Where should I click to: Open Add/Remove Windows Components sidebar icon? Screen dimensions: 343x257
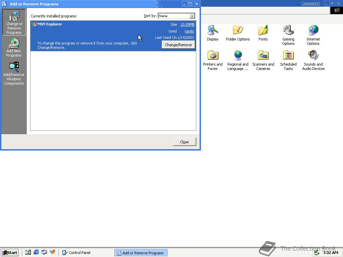click(x=14, y=73)
